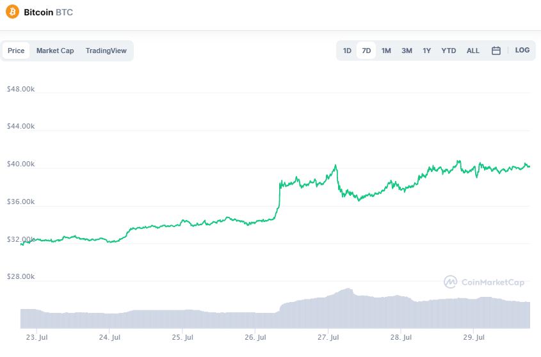Show the 1Y price history
Viewport: 541px width, 357px height.
(x=426, y=51)
